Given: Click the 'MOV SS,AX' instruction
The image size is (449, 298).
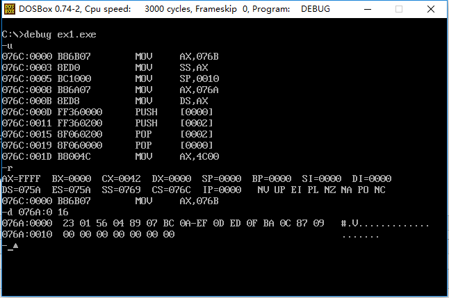Looking at the screenshot, I should (172, 68).
